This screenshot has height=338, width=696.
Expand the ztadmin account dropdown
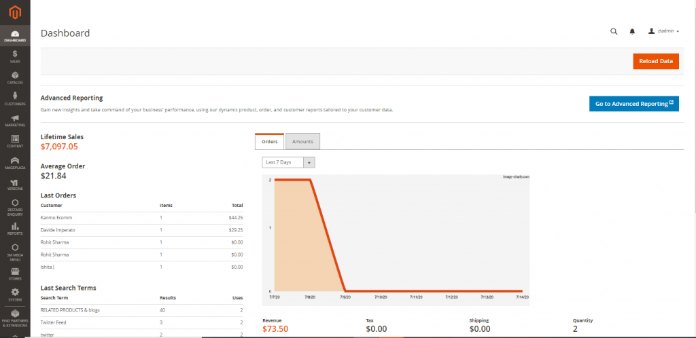pos(664,31)
